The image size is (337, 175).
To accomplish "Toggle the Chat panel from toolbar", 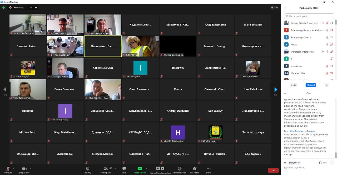I will tap(124, 169).
